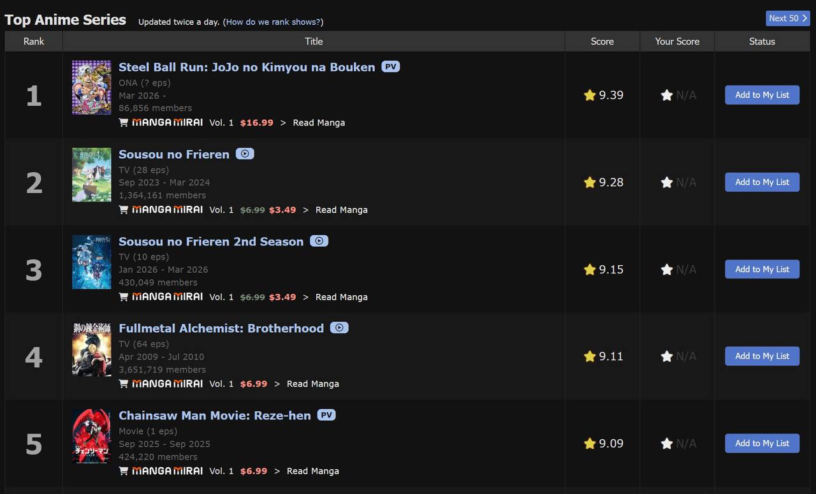
Task: Add Steel Ball Run to My List
Action: [x=762, y=95]
